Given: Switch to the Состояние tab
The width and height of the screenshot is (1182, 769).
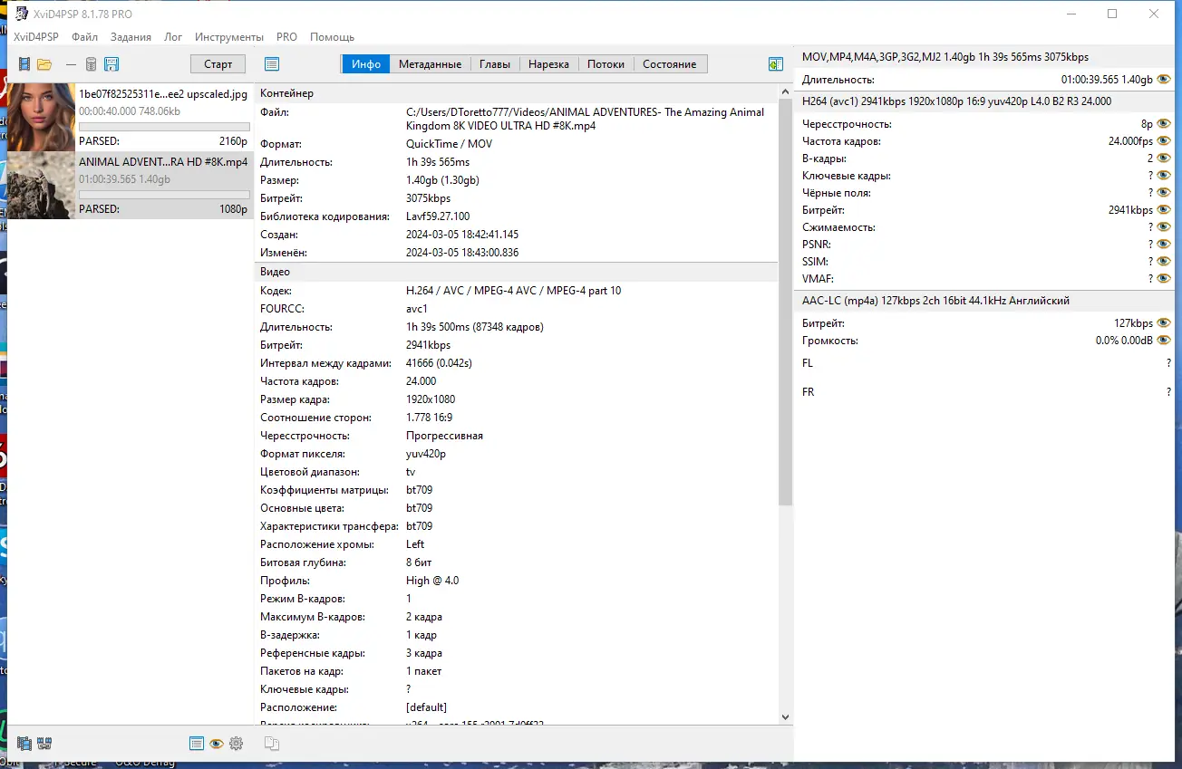Looking at the screenshot, I should pyautogui.click(x=670, y=64).
